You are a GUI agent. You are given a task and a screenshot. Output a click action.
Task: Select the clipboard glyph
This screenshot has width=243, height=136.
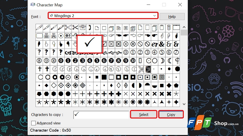coord(162,28)
